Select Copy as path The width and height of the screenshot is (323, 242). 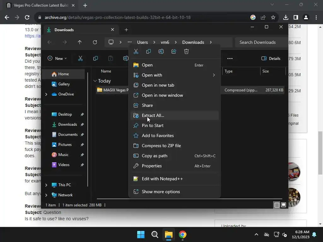pyautogui.click(x=174, y=156)
